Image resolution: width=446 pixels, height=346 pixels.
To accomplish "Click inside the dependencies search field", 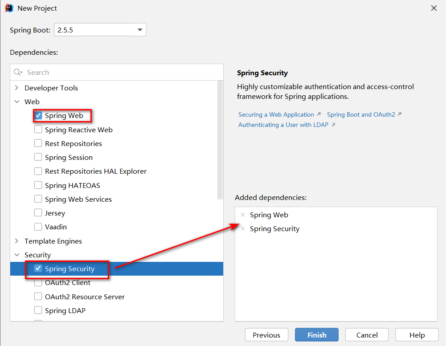I will (89, 72).
